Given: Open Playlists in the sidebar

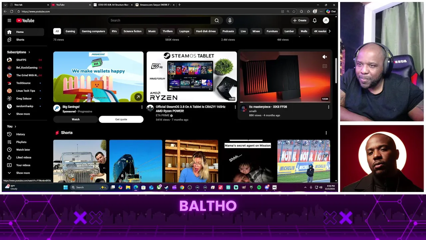Looking at the screenshot, I should click(24, 142).
